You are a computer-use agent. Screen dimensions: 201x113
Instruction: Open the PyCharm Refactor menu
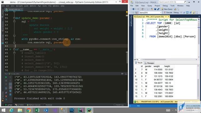click(33, 6)
